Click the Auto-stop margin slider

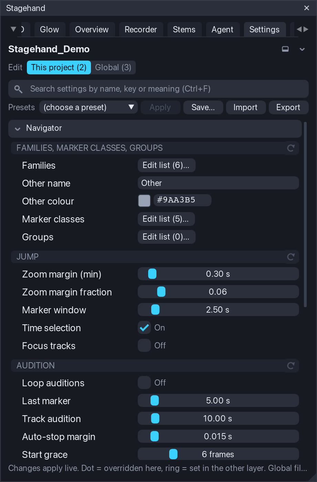[218, 437]
